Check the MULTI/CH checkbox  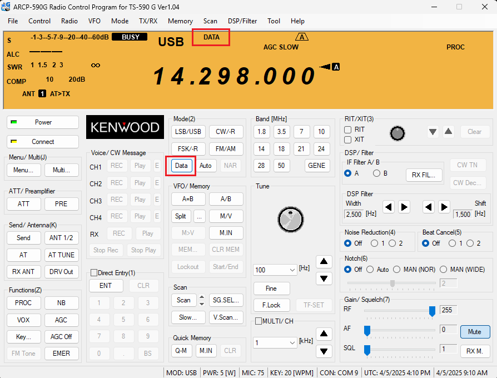(x=259, y=321)
